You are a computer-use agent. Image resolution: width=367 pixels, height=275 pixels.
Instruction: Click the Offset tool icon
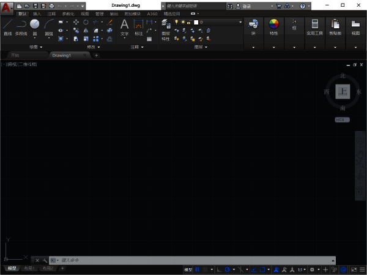point(109,39)
